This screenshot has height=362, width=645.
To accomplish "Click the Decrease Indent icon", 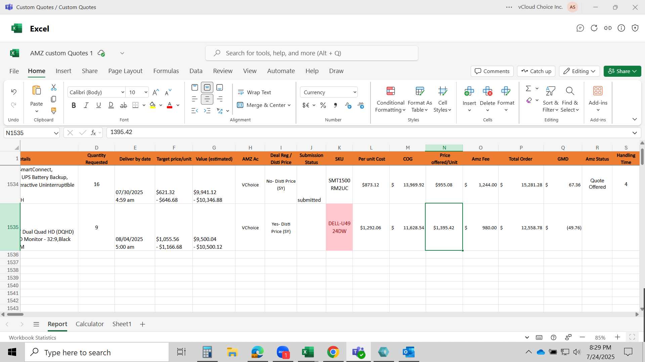I will [195, 111].
